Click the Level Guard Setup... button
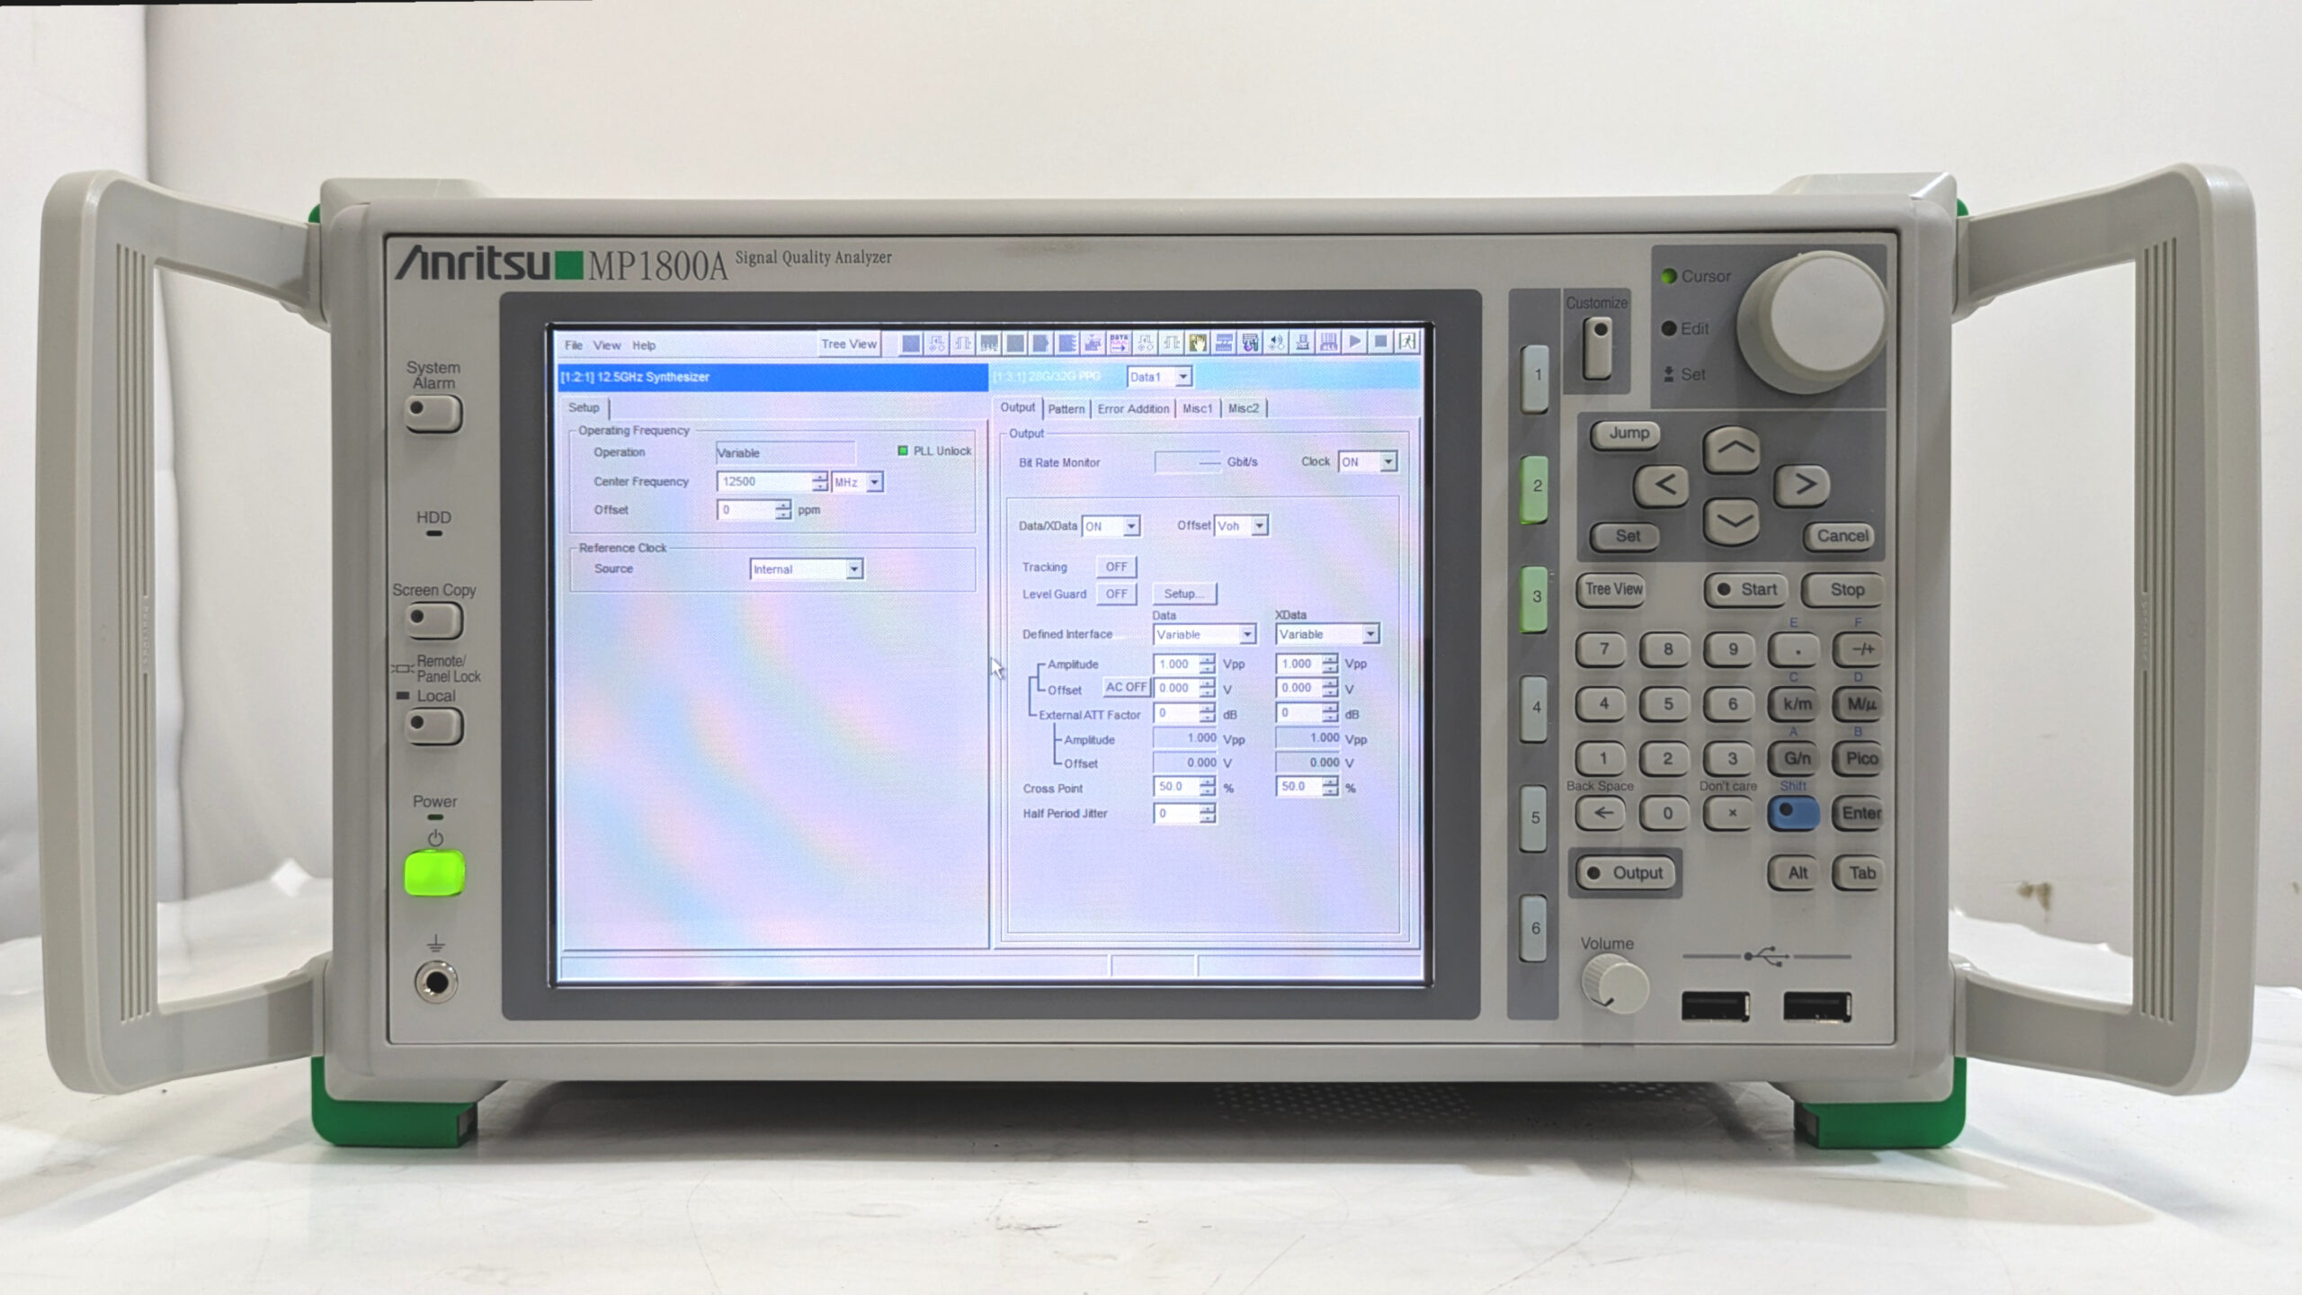This screenshot has height=1295, width=2302. [1183, 594]
